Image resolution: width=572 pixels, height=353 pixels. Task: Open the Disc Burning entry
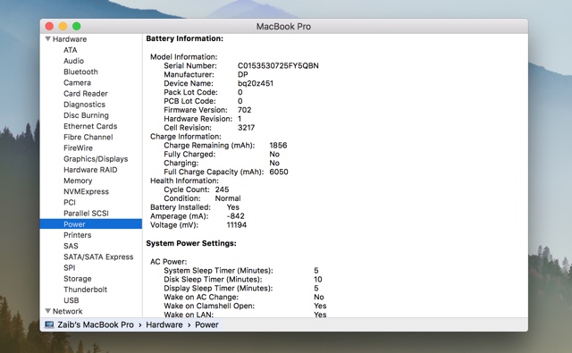pyautogui.click(x=86, y=115)
